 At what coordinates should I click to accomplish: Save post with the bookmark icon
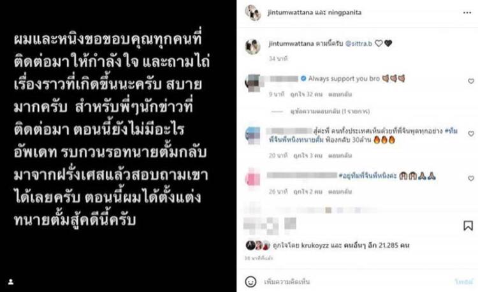[x=468, y=226]
